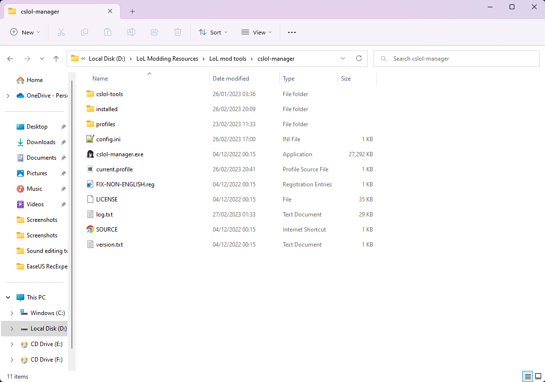Click the Cut scissors icon
Screen dimensions: 545x382
61,33
